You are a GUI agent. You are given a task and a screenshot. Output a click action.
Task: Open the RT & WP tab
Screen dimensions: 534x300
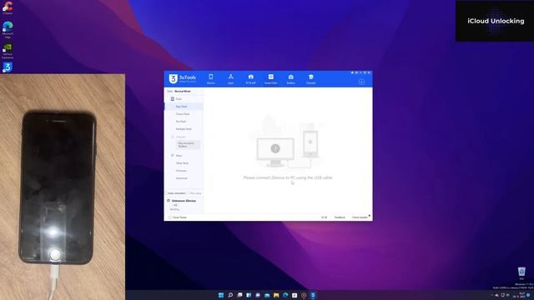250,79
